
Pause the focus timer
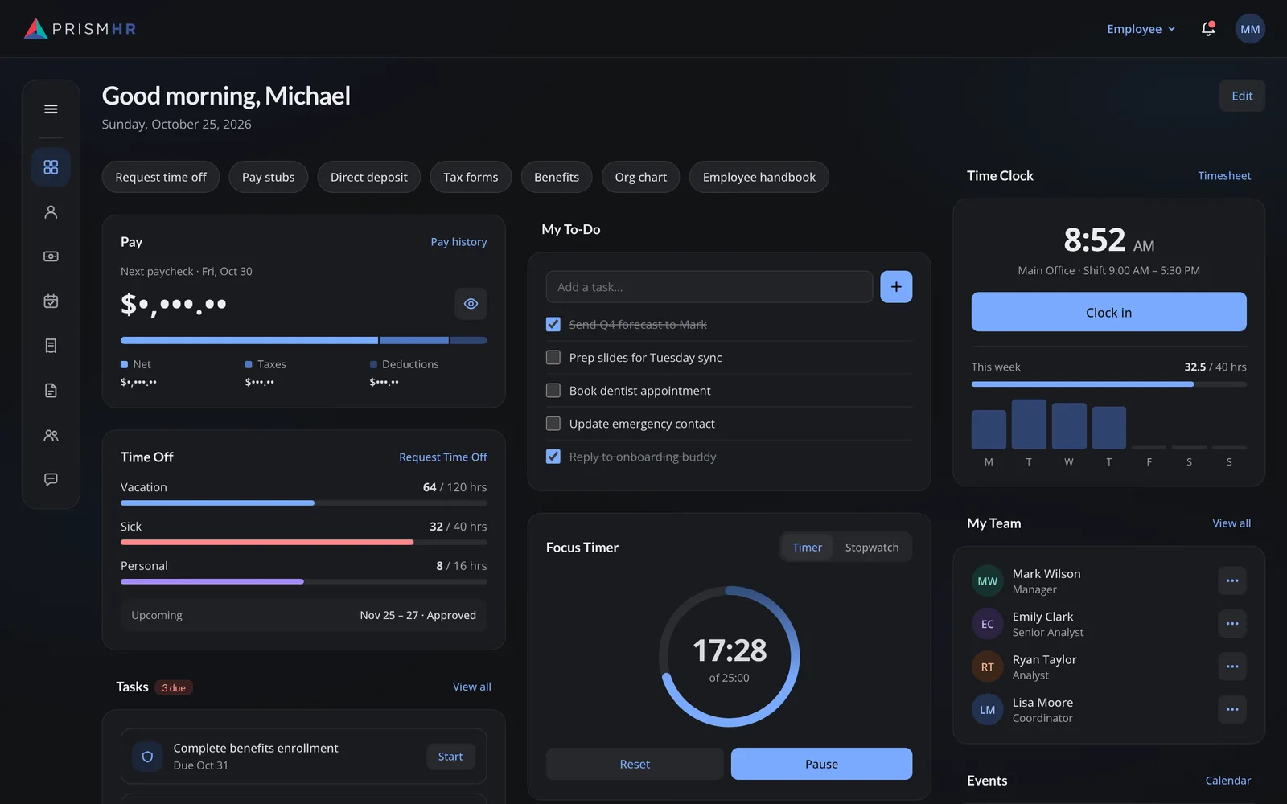click(x=821, y=764)
